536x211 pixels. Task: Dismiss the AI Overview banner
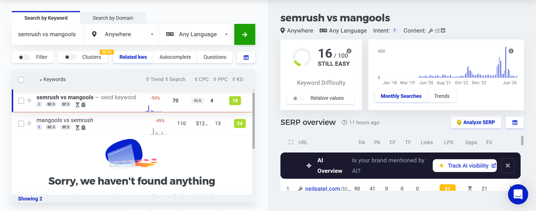[x=508, y=166]
